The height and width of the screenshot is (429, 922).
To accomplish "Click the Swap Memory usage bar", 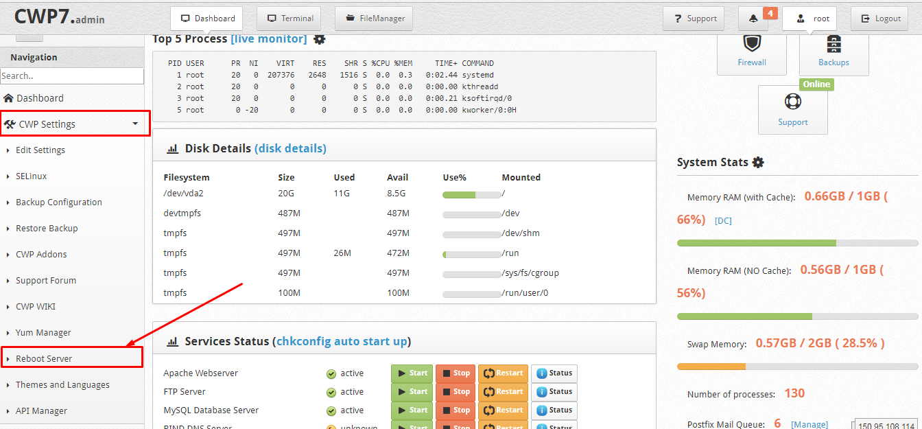I will [x=798, y=367].
